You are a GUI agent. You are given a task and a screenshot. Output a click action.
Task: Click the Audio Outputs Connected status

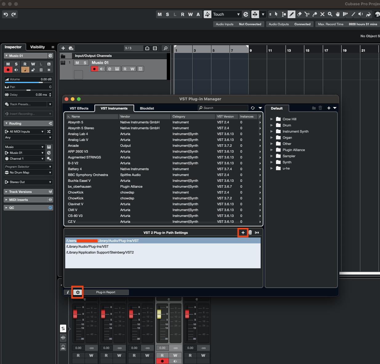pyautogui.click(x=290, y=24)
